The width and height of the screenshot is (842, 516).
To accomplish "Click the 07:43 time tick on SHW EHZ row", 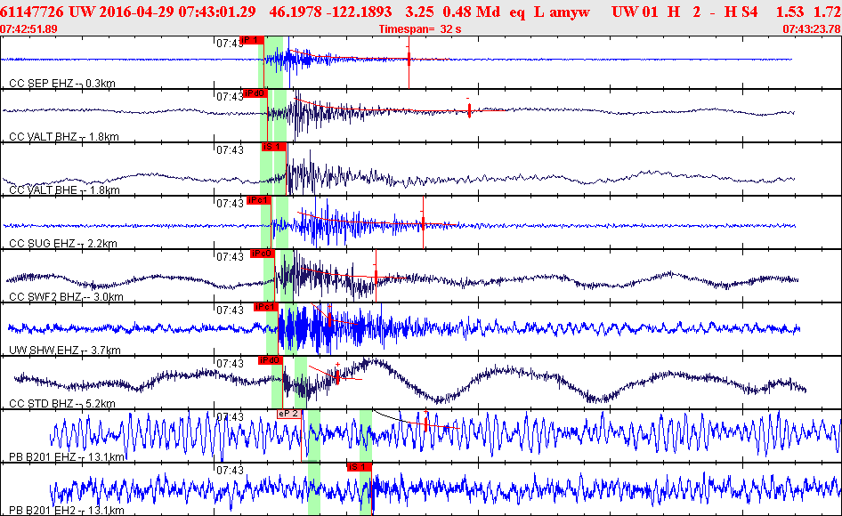I will tap(230, 310).
